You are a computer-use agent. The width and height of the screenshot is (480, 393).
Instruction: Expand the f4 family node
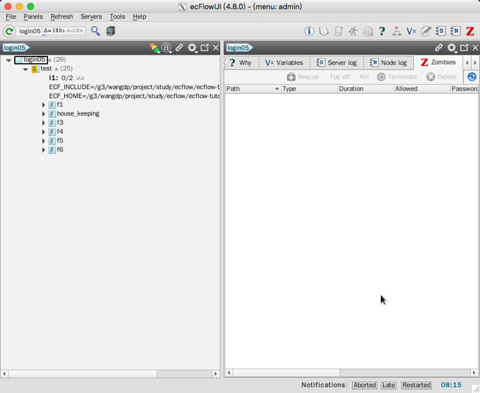click(x=43, y=132)
